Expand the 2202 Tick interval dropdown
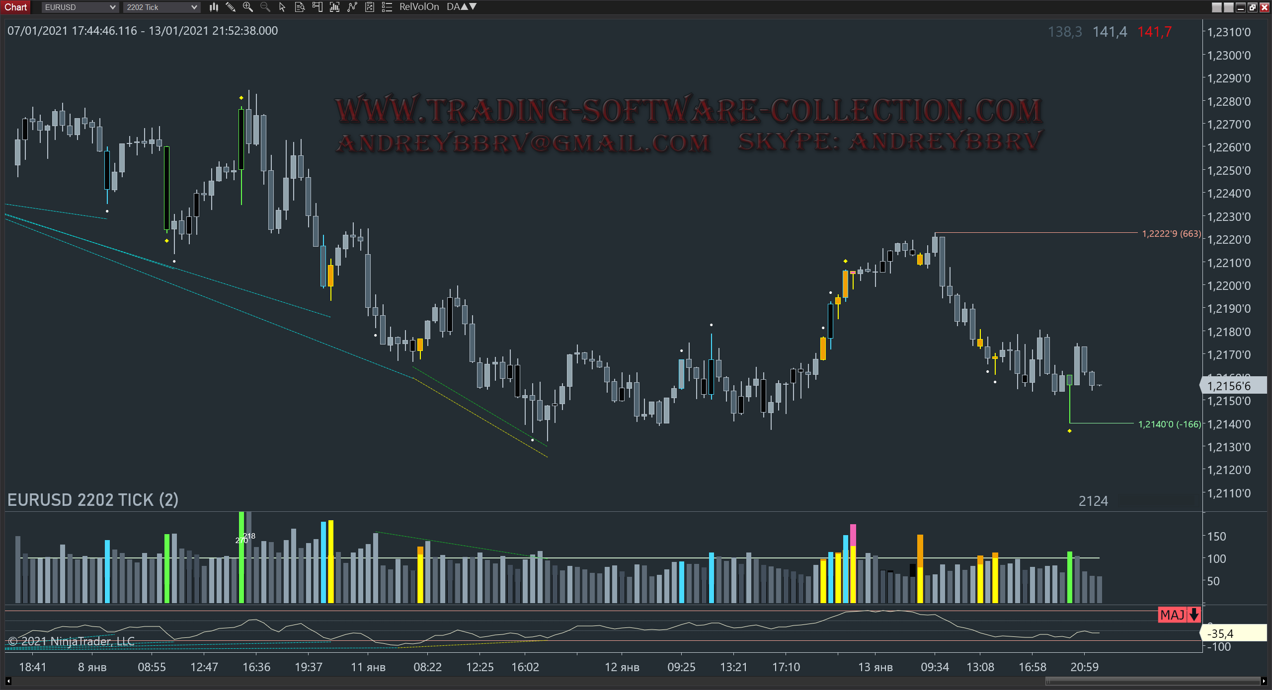This screenshot has height=690, width=1272. pyautogui.click(x=194, y=7)
